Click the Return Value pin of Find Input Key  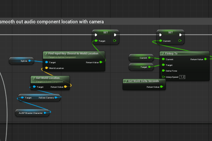tap(101, 62)
